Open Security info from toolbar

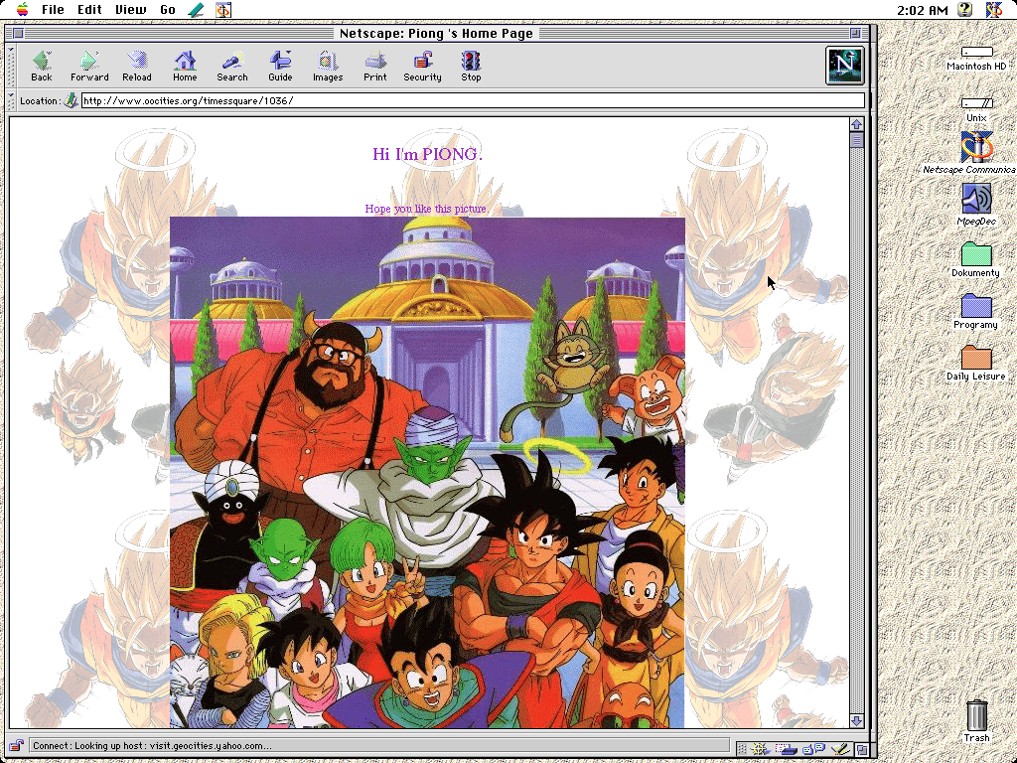click(422, 66)
